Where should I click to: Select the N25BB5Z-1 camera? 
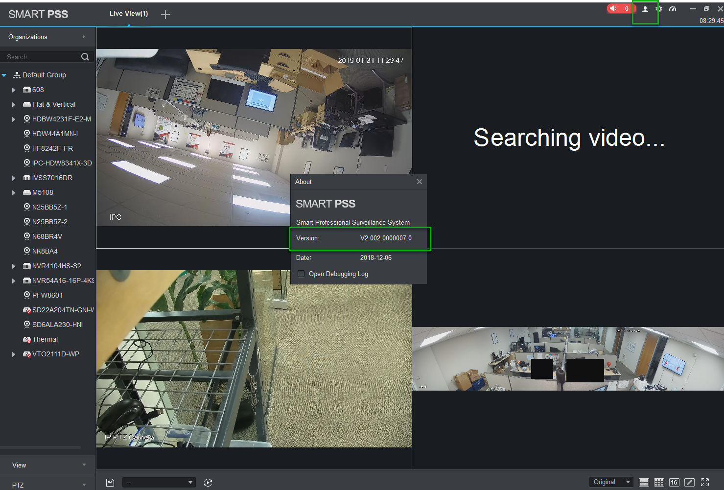50,207
